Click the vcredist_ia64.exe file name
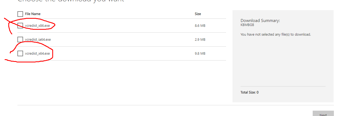 click(38, 40)
